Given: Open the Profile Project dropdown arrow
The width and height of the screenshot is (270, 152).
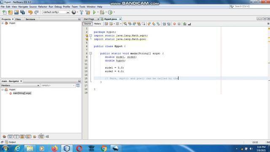Looking at the screenshot, I should point(114,12).
